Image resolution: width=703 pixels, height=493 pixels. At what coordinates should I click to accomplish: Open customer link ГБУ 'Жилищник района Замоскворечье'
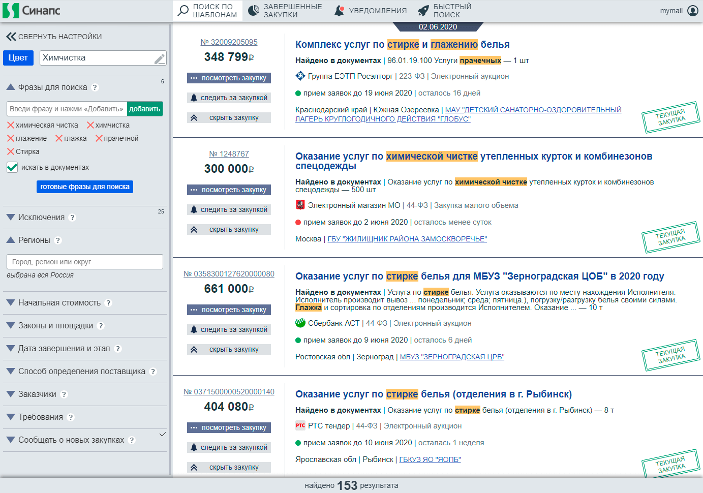[x=407, y=239]
